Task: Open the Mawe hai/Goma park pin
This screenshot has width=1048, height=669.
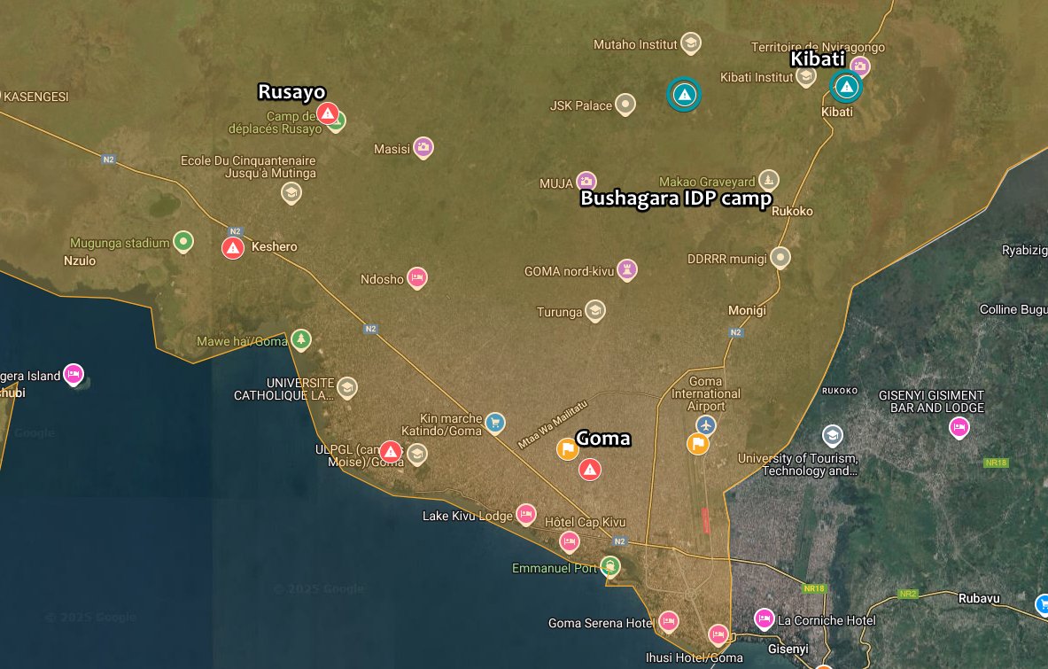Action: pos(301,339)
